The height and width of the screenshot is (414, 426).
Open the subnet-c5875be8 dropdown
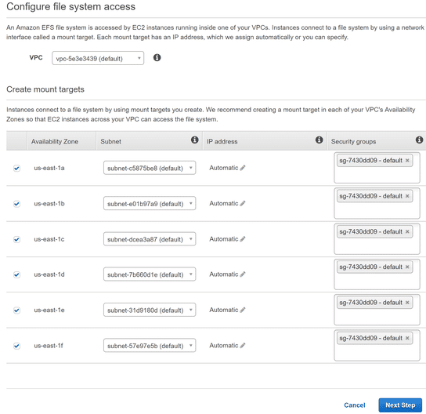click(150, 168)
